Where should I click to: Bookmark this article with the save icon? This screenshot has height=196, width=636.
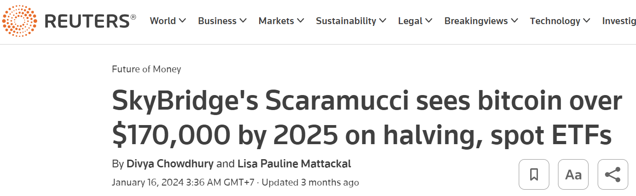pyautogui.click(x=534, y=174)
